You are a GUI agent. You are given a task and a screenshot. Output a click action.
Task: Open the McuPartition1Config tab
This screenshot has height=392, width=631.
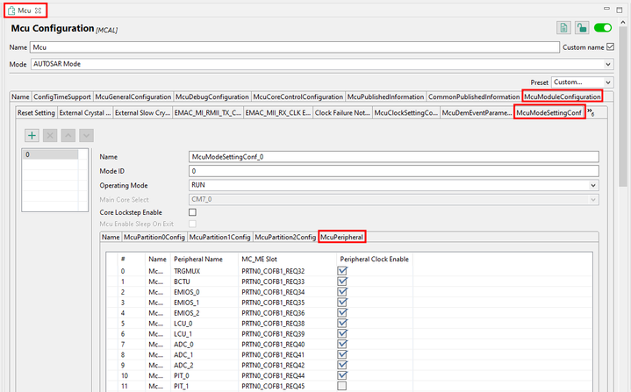219,237
